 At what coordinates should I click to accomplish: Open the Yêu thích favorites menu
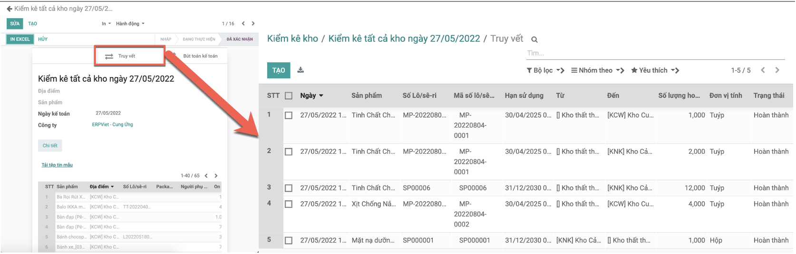click(655, 70)
